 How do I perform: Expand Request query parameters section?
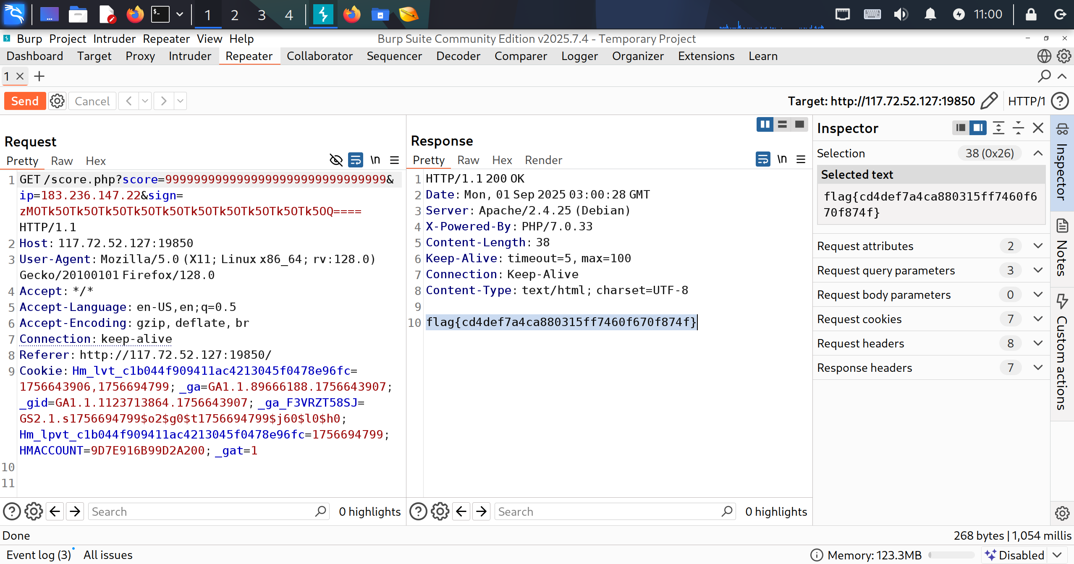pos(1038,270)
